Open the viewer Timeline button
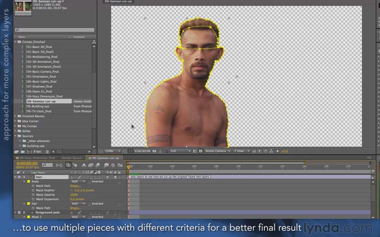Image resolution: width=380 pixels, height=237 pixels. click(x=265, y=151)
